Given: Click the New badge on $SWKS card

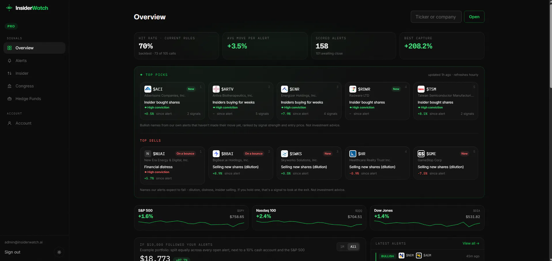Looking at the screenshot, I should [328, 154].
